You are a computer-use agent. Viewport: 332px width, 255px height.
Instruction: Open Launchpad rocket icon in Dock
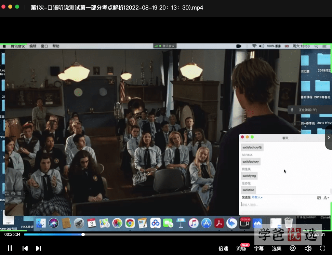79,223
